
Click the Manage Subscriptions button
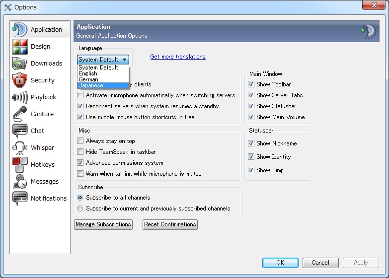(x=103, y=224)
